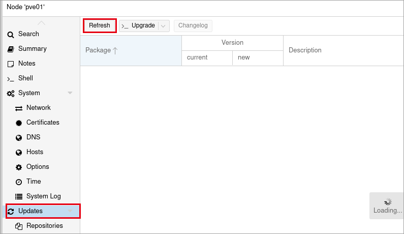Viewport: 404px width, 234px height.
Task: Open the Upgrade button dropdown arrow
Action: [163, 26]
